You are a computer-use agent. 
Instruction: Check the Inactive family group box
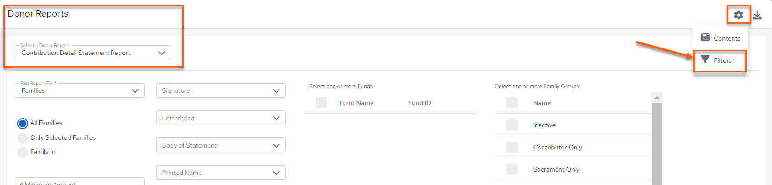pos(512,125)
